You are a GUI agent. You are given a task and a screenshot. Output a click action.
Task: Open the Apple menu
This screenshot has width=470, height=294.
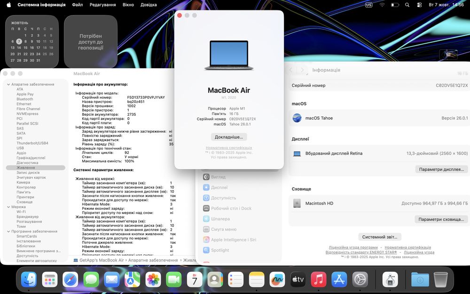pyautogui.click(x=8, y=5)
